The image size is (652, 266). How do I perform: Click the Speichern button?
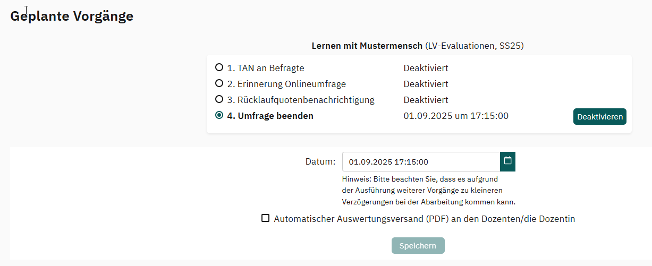tap(418, 246)
